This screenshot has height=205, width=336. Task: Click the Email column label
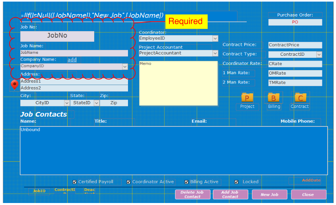click(x=199, y=121)
